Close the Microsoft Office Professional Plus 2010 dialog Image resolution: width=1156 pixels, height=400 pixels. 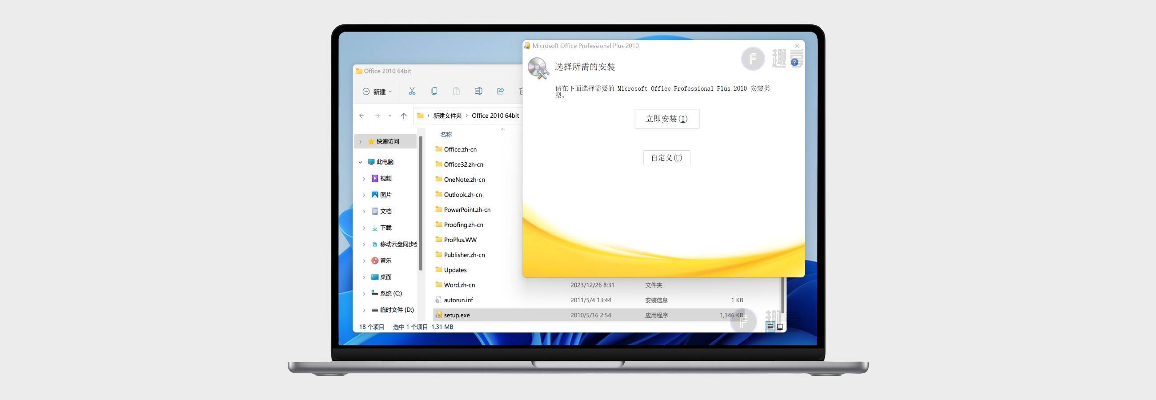(x=797, y=46)
